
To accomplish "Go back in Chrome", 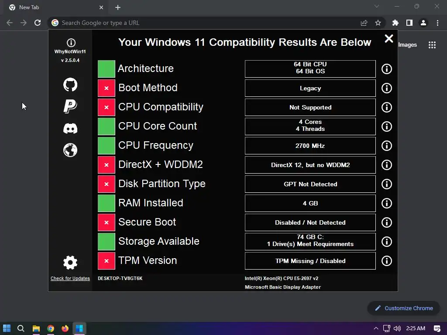I will (x=10, y=23).
